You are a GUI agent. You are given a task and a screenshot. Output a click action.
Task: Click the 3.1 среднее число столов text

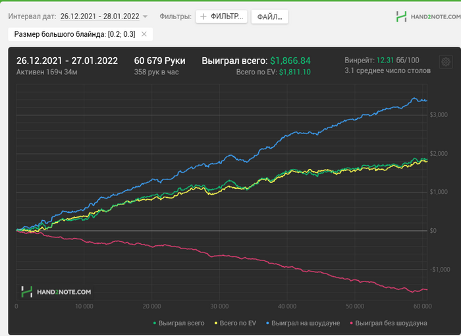point(387,70)
